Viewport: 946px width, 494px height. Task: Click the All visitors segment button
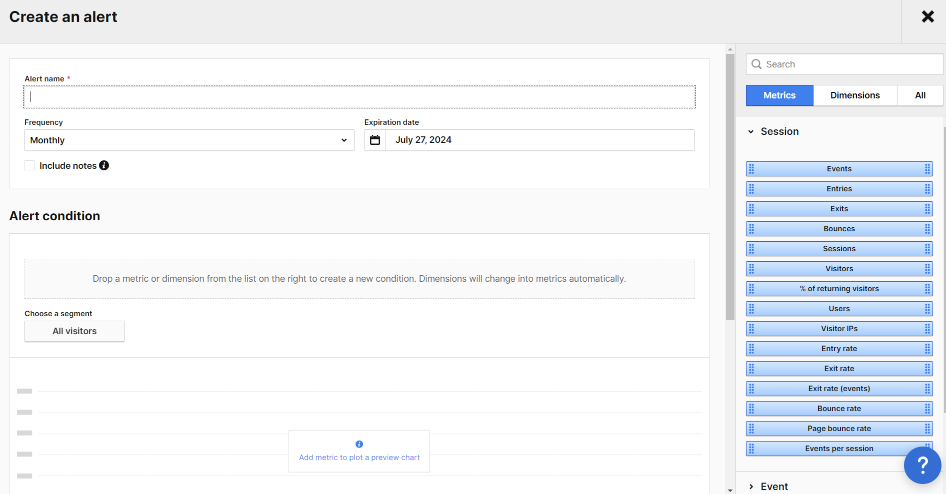tap(74, 331)
